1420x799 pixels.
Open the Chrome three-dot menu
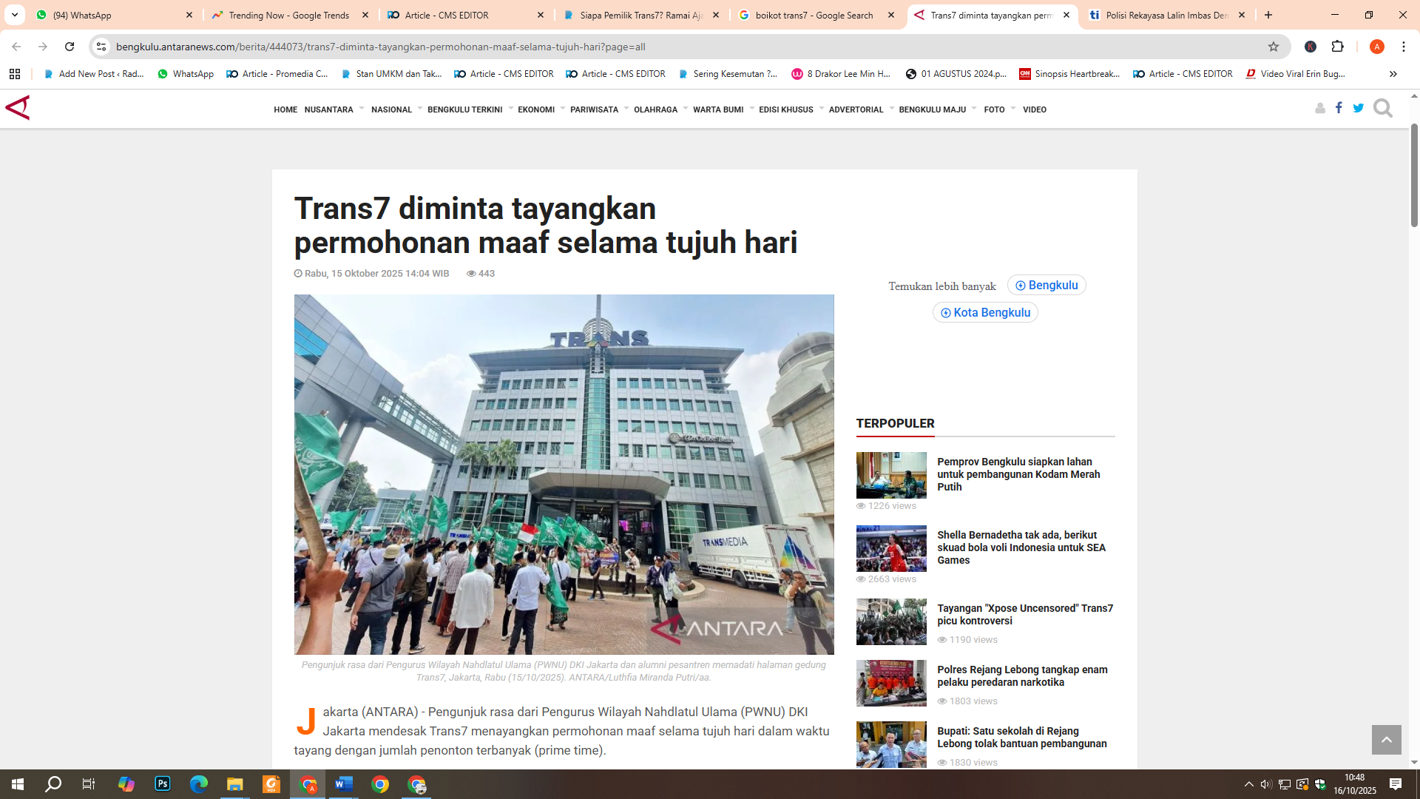point(1404,47)
